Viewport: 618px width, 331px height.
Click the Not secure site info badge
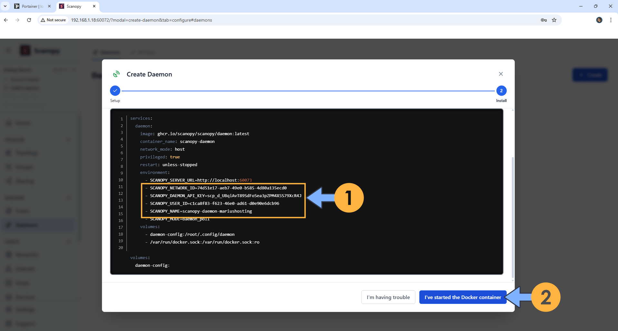pos(53,20)
